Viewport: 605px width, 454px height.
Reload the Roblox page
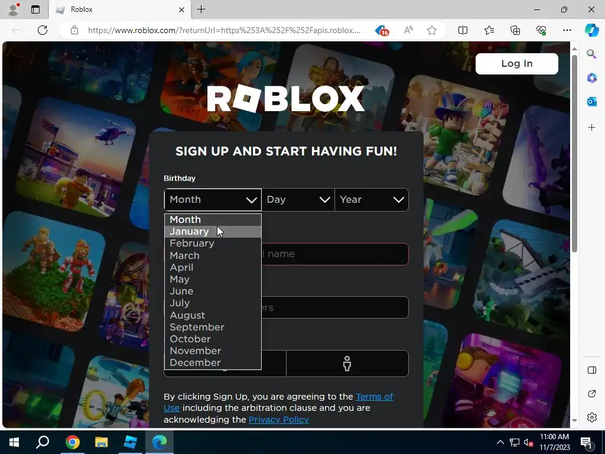[43, 30]
